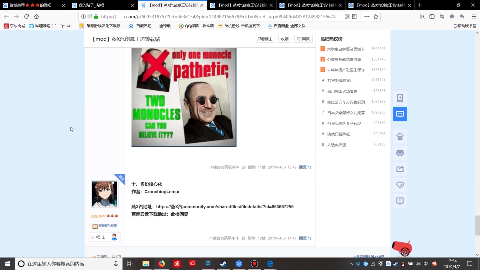Open the two monocles meme image
This screenshot has width=480, height=270.
click(x=184, y=97)
